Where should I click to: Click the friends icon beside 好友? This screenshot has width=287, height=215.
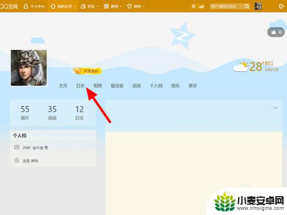pyautogui.click(x=83, y=6)
